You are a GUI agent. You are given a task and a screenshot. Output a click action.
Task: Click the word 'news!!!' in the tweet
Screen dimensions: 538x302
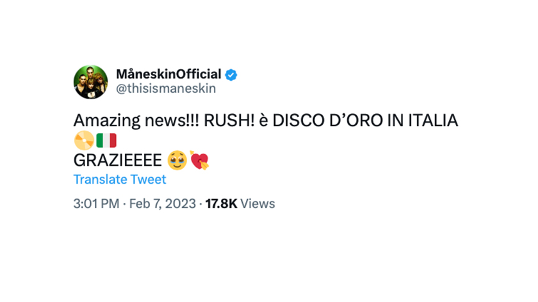click(x=172, y=121)
